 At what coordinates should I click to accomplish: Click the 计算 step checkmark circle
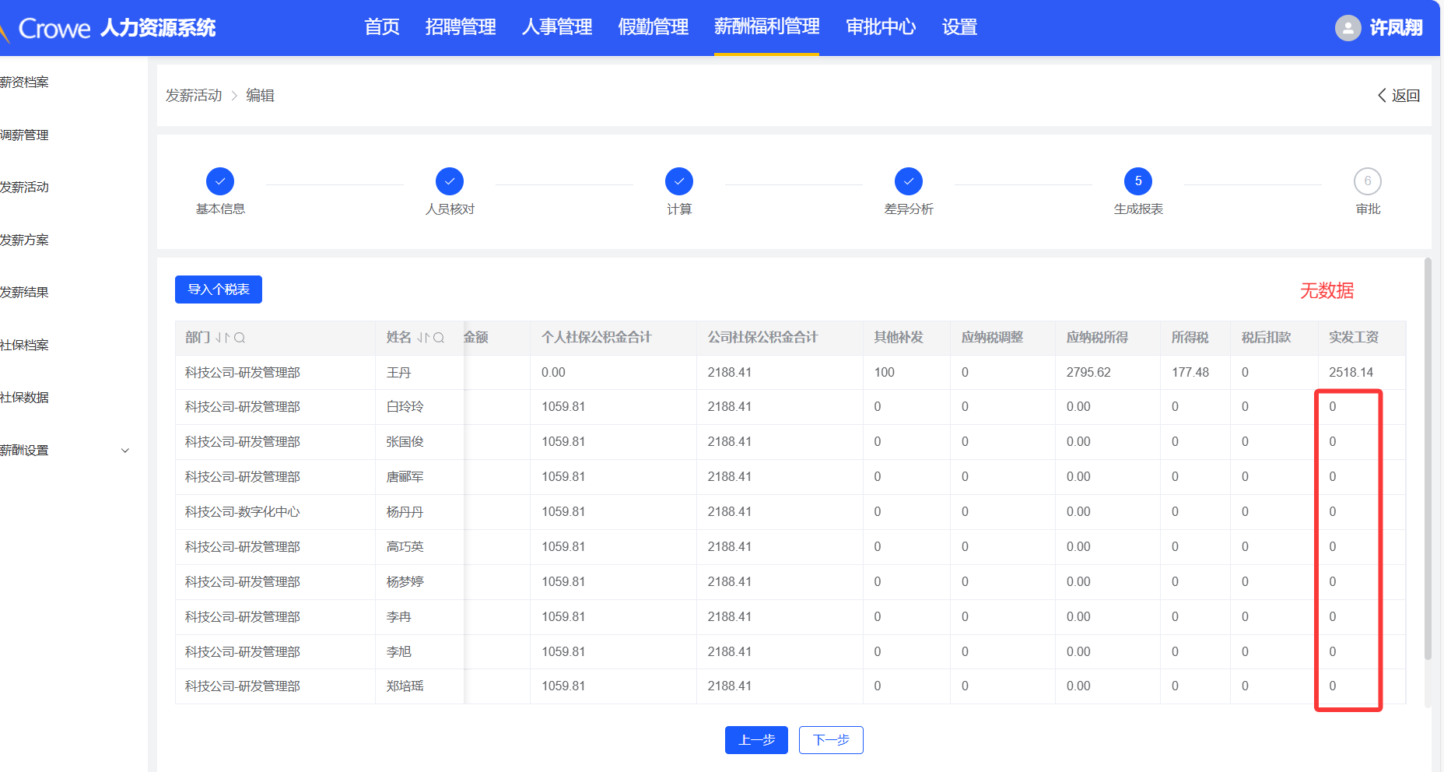679,181
